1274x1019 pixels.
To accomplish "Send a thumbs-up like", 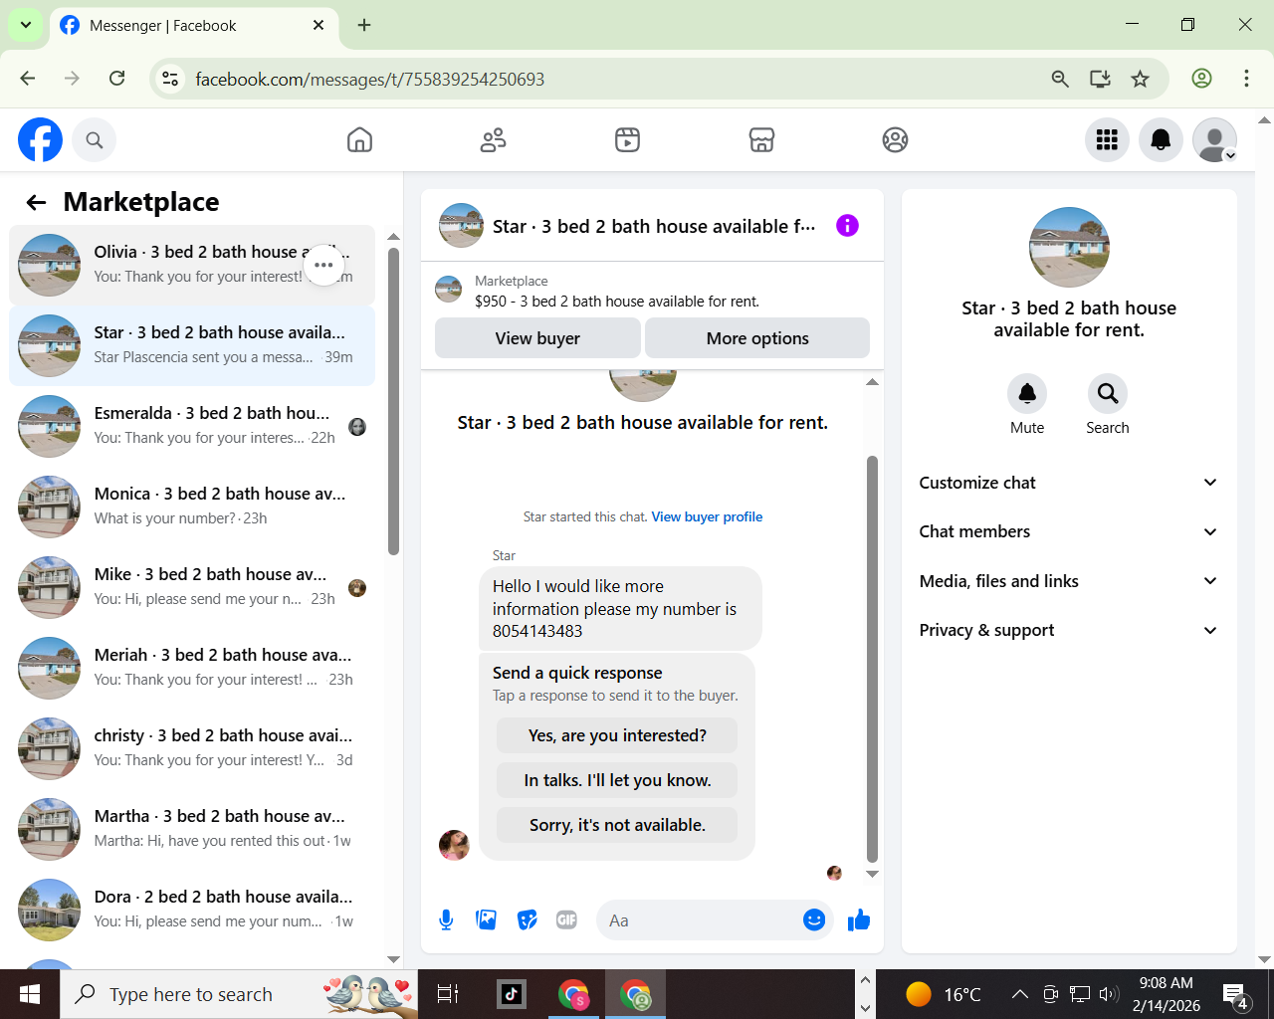I will click(x=859, y=920).
